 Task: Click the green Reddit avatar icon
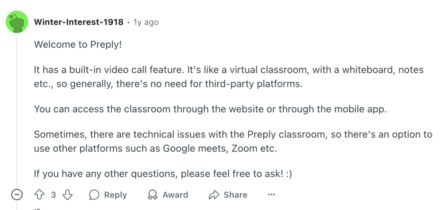click(17, 22)
